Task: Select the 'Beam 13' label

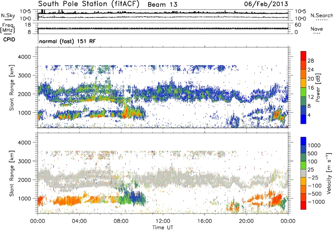Action: coord(162,5)
